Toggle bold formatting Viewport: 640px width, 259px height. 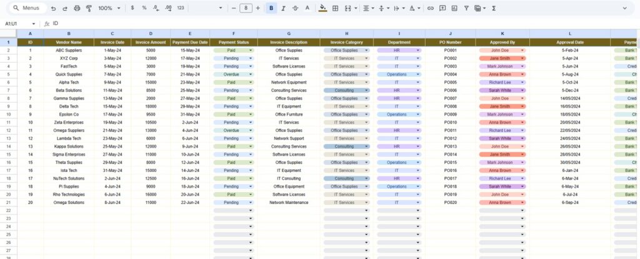click(271, 8)
